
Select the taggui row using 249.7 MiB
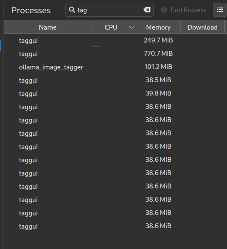point(115,40)
